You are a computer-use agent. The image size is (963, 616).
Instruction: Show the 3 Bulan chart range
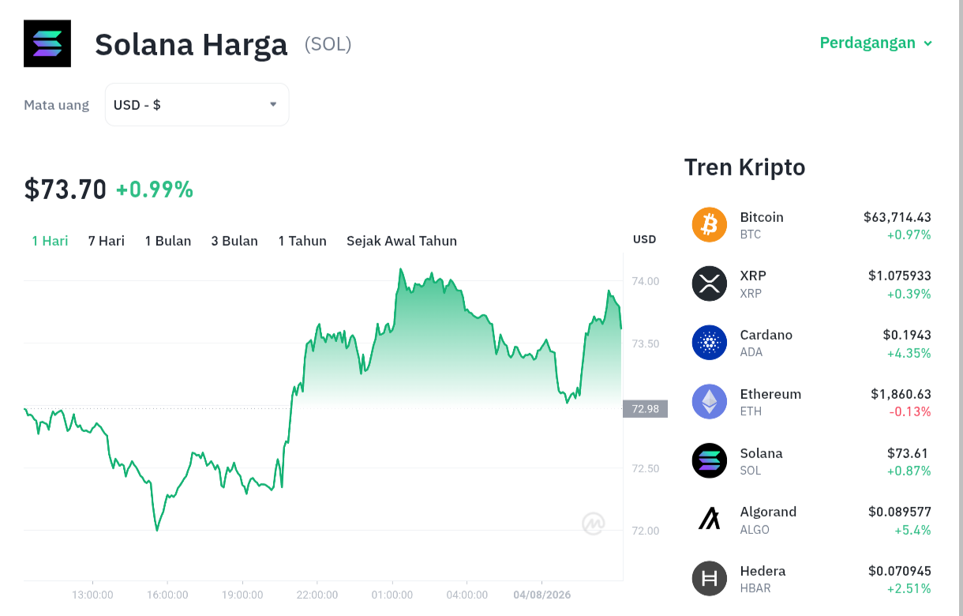[x=234, y=241]
